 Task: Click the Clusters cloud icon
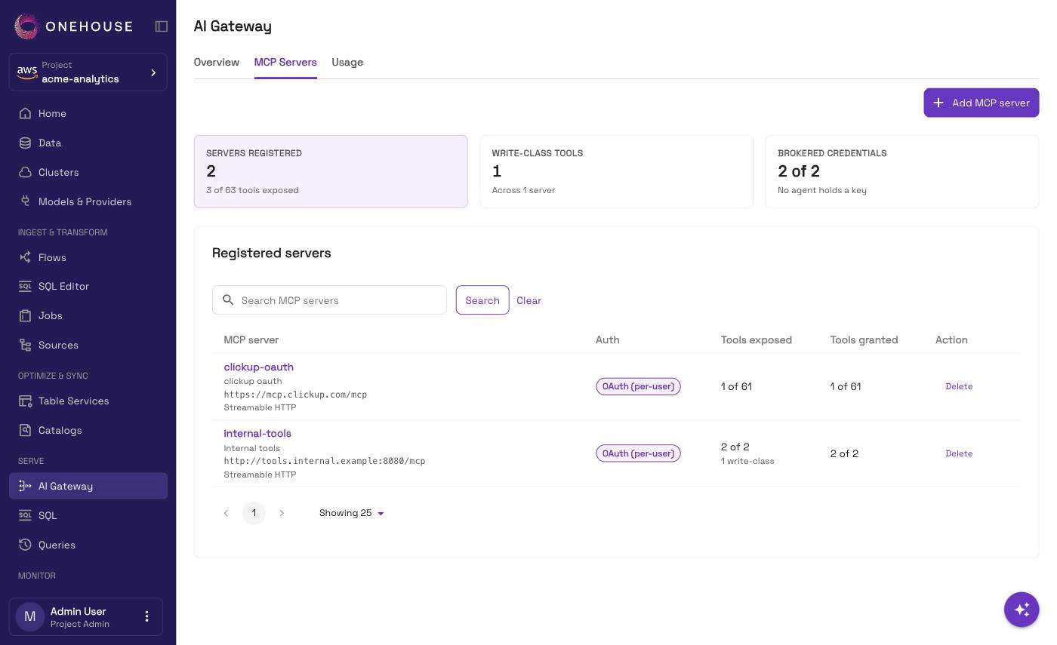25,172
